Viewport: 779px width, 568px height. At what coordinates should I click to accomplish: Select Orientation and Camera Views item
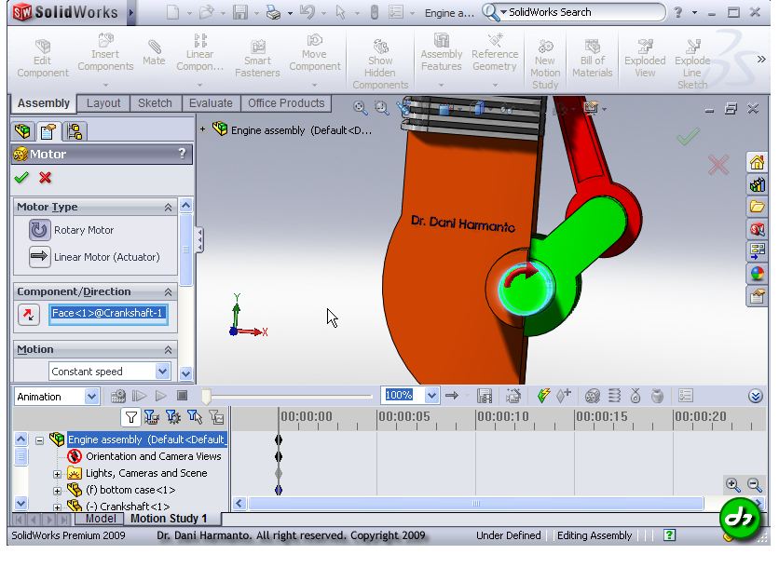coord(154,457)
